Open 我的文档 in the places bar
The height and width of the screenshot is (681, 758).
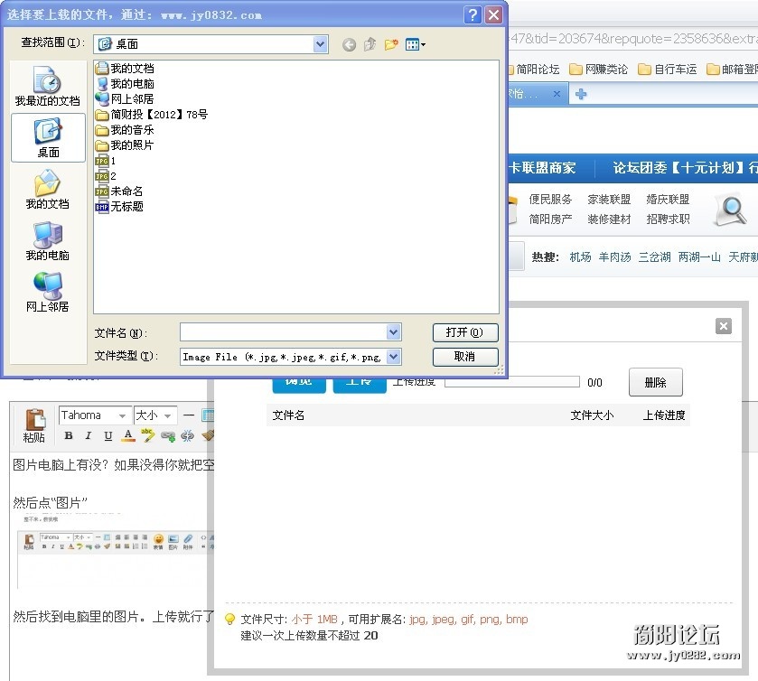point(47,190)
